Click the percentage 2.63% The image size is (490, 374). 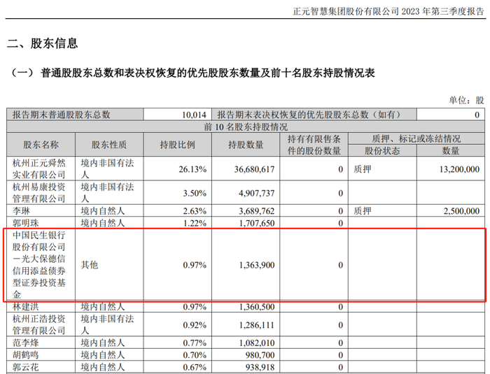point(195,211)
